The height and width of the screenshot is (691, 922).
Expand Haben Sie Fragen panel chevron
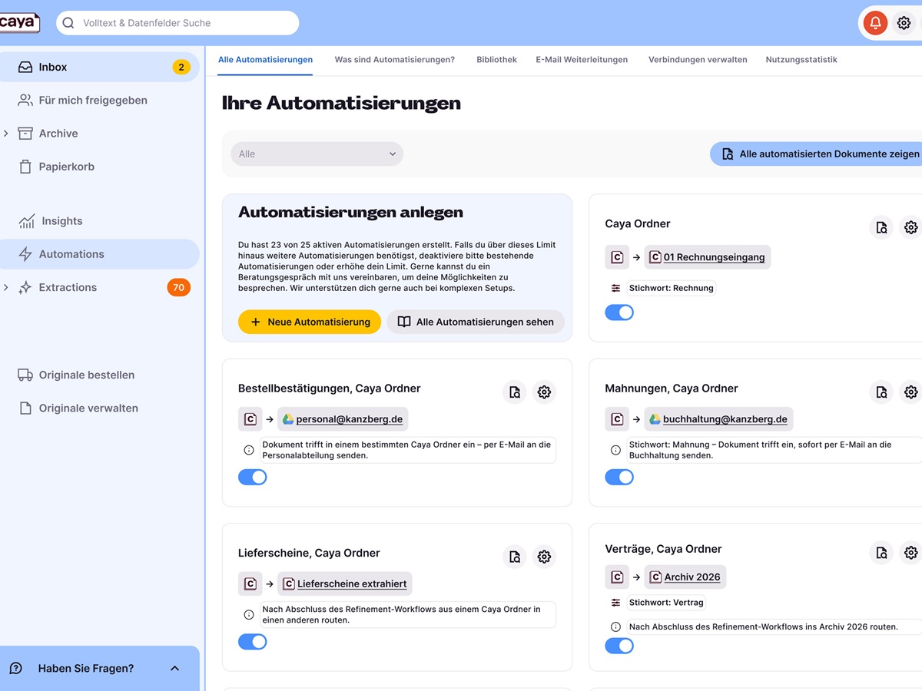coord(174,669)
